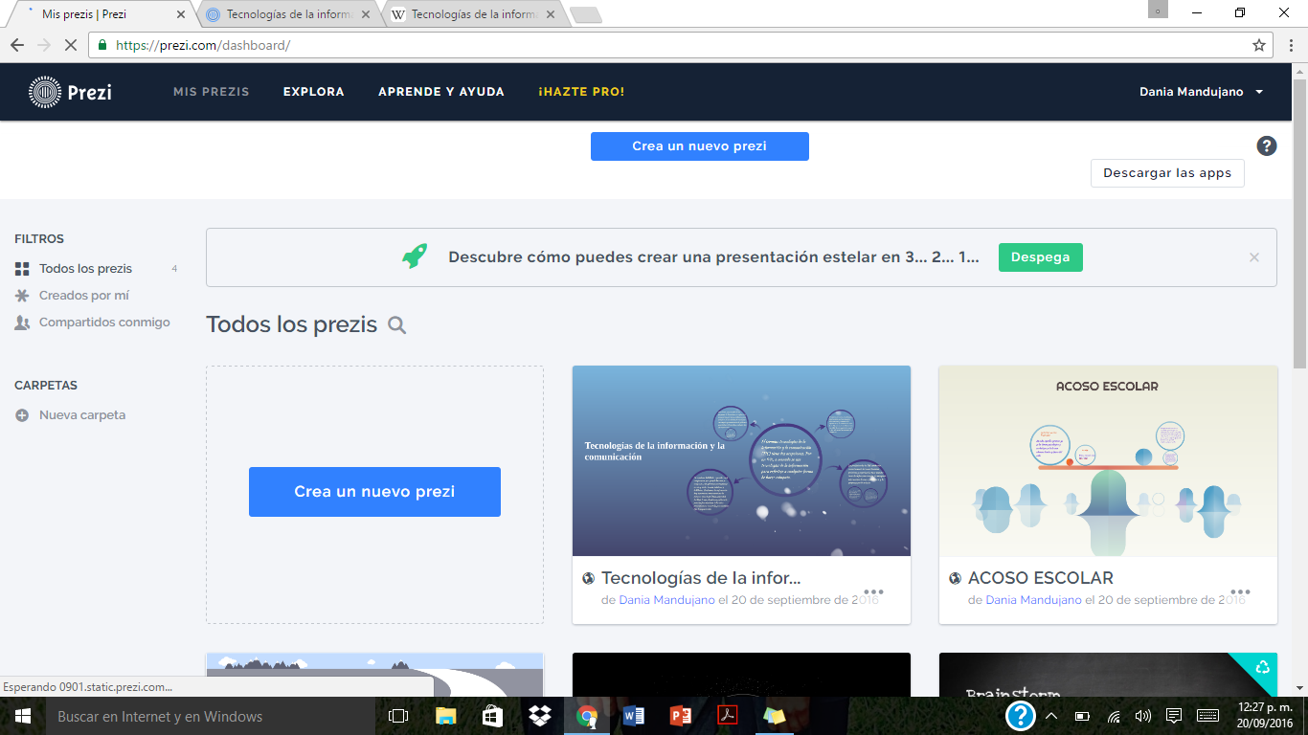Go back with browser back arrow

click(17, 45)
